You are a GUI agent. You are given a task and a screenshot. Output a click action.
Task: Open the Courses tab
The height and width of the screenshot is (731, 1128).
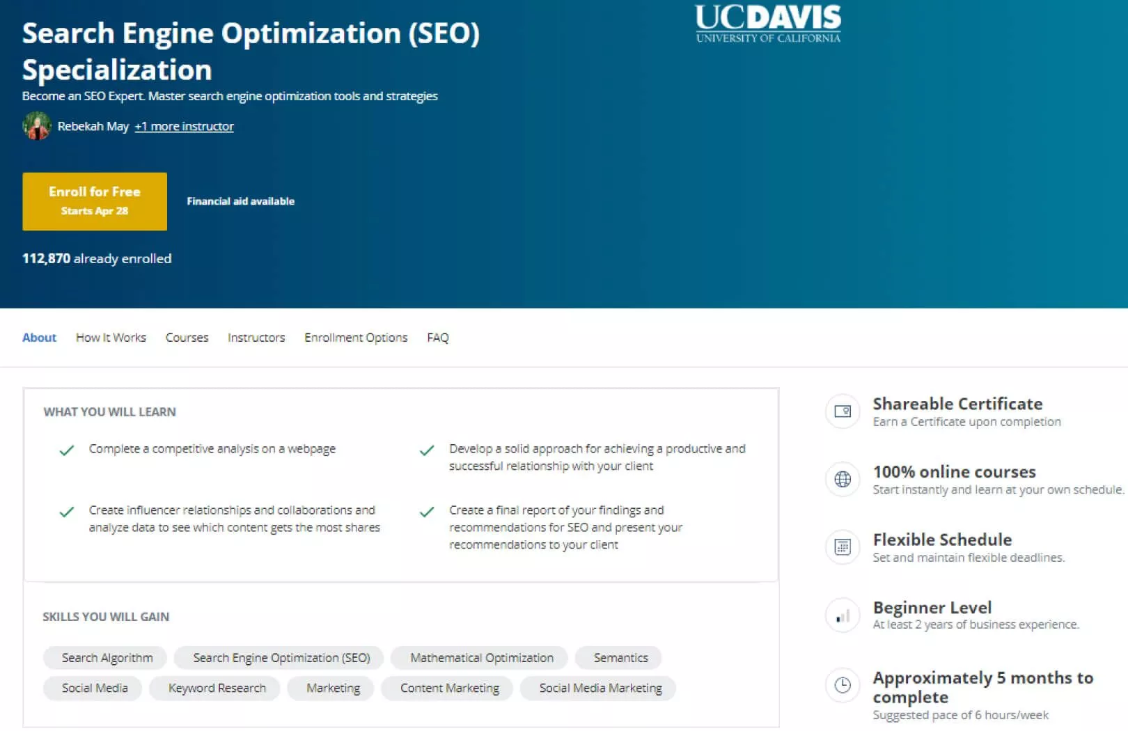coord(187,338)
